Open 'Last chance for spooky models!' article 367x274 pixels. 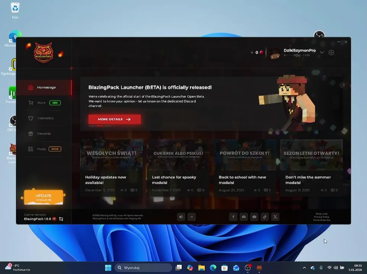pos(174,180)
